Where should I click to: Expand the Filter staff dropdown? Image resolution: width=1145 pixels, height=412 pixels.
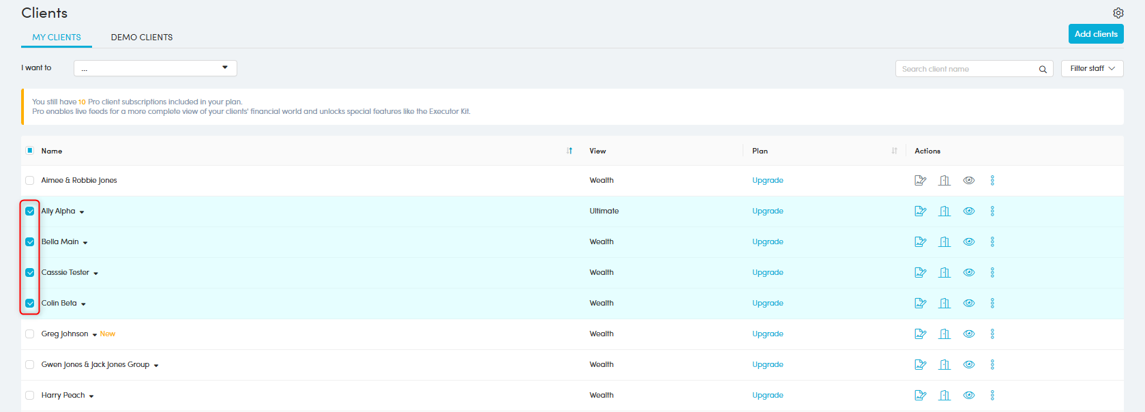pos(1092,68)
